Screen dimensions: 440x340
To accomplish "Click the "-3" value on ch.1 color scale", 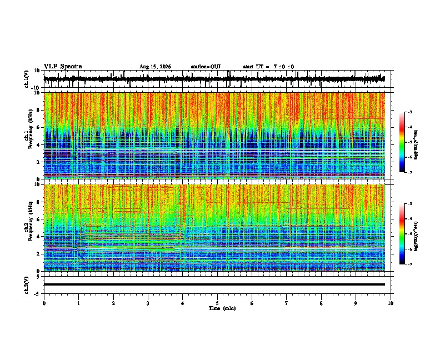I will (410, 112).
